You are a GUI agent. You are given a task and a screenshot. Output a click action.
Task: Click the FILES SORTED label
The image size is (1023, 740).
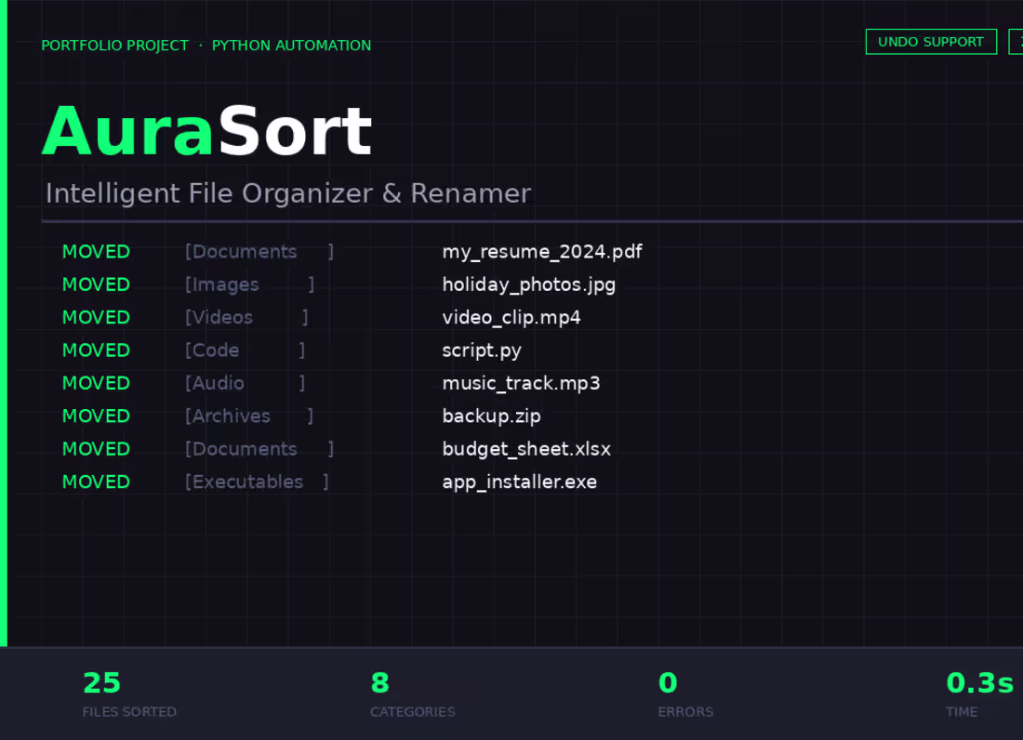coord(129,712)
